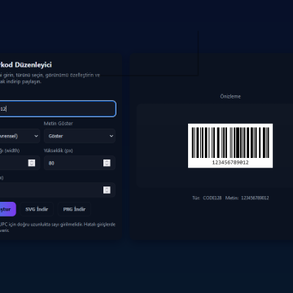Open the barcode type dropdown ending in "vrensel)"
Image resolution: width=293 pixels, height=293 pixels.
(19, 136)
